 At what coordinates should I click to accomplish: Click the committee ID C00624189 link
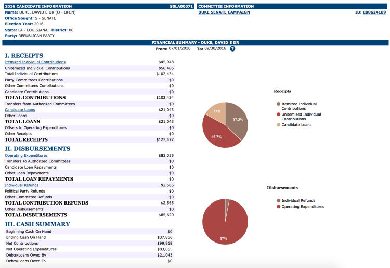click(374, 12)
